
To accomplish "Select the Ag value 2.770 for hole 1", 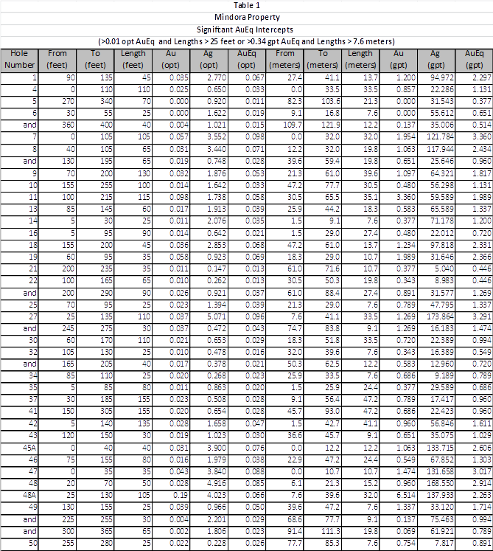I will point(217,77).
